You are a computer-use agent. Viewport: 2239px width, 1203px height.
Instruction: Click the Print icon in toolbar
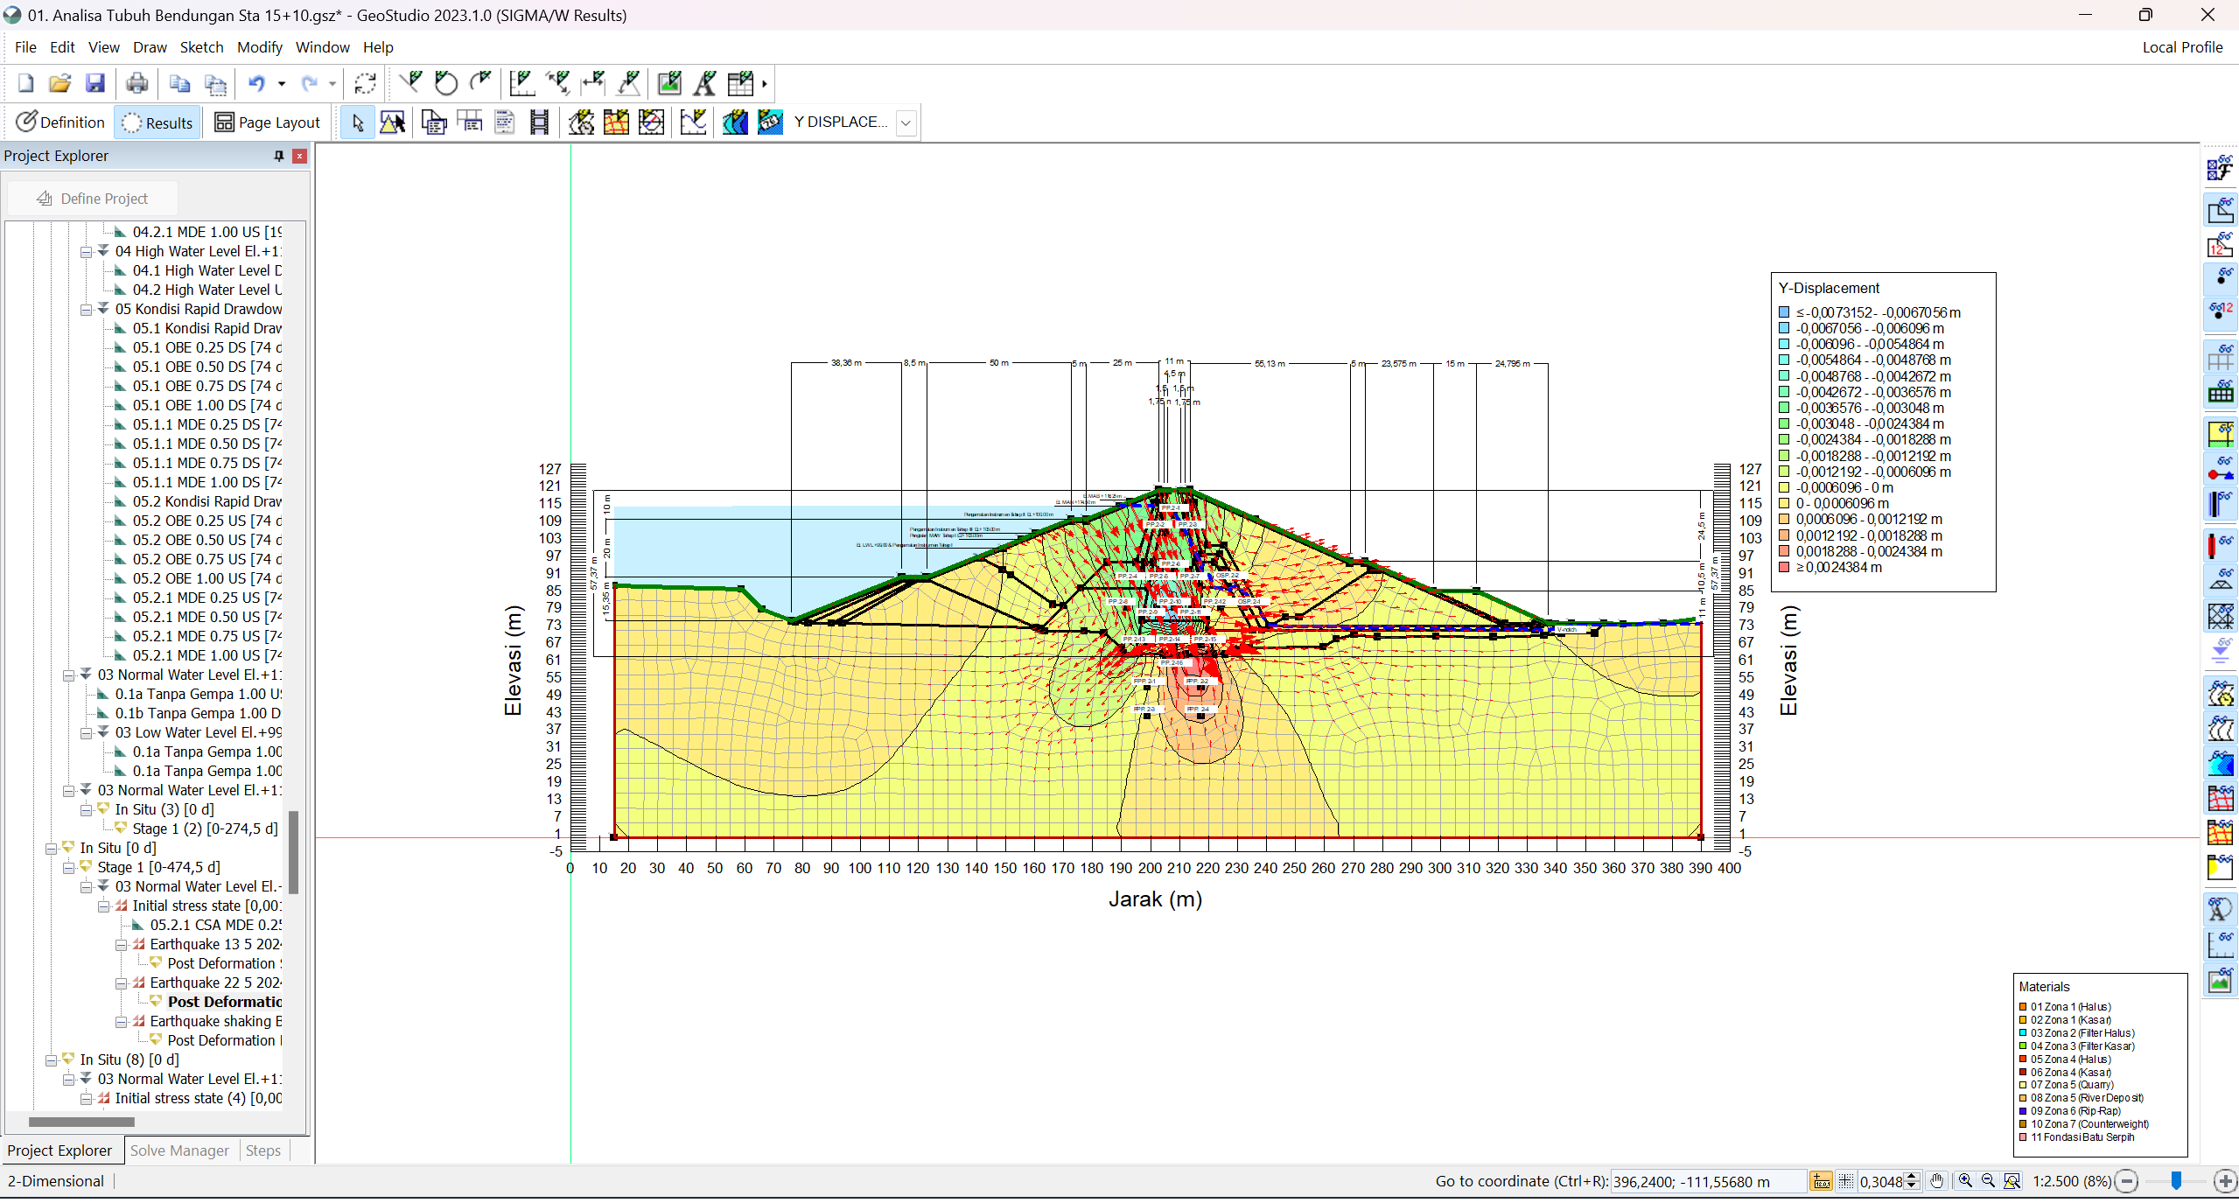(x=136, y=83)
